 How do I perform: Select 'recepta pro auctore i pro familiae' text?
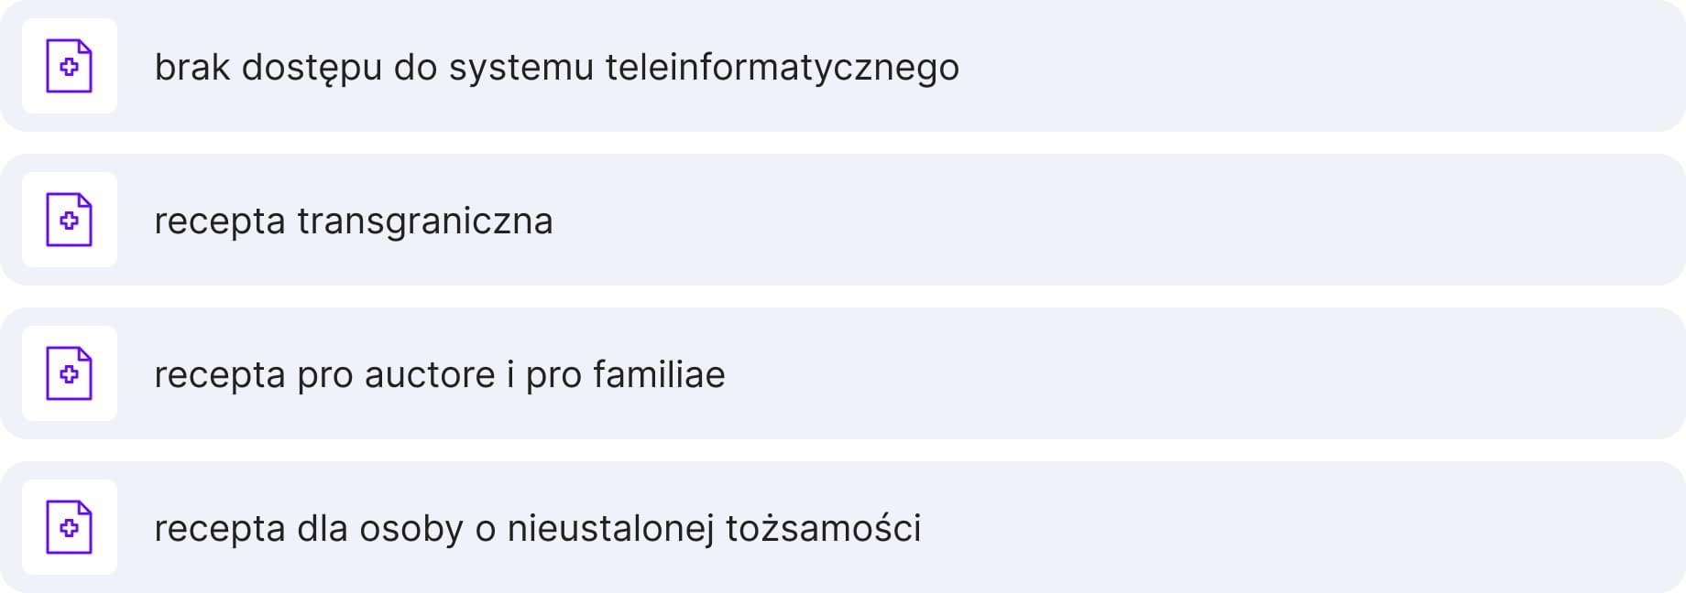[x=440, y=375]
